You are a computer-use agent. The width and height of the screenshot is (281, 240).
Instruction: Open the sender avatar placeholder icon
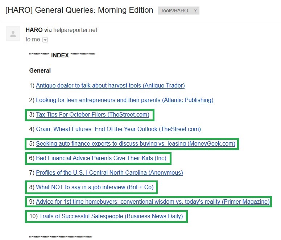click(13, 34)
